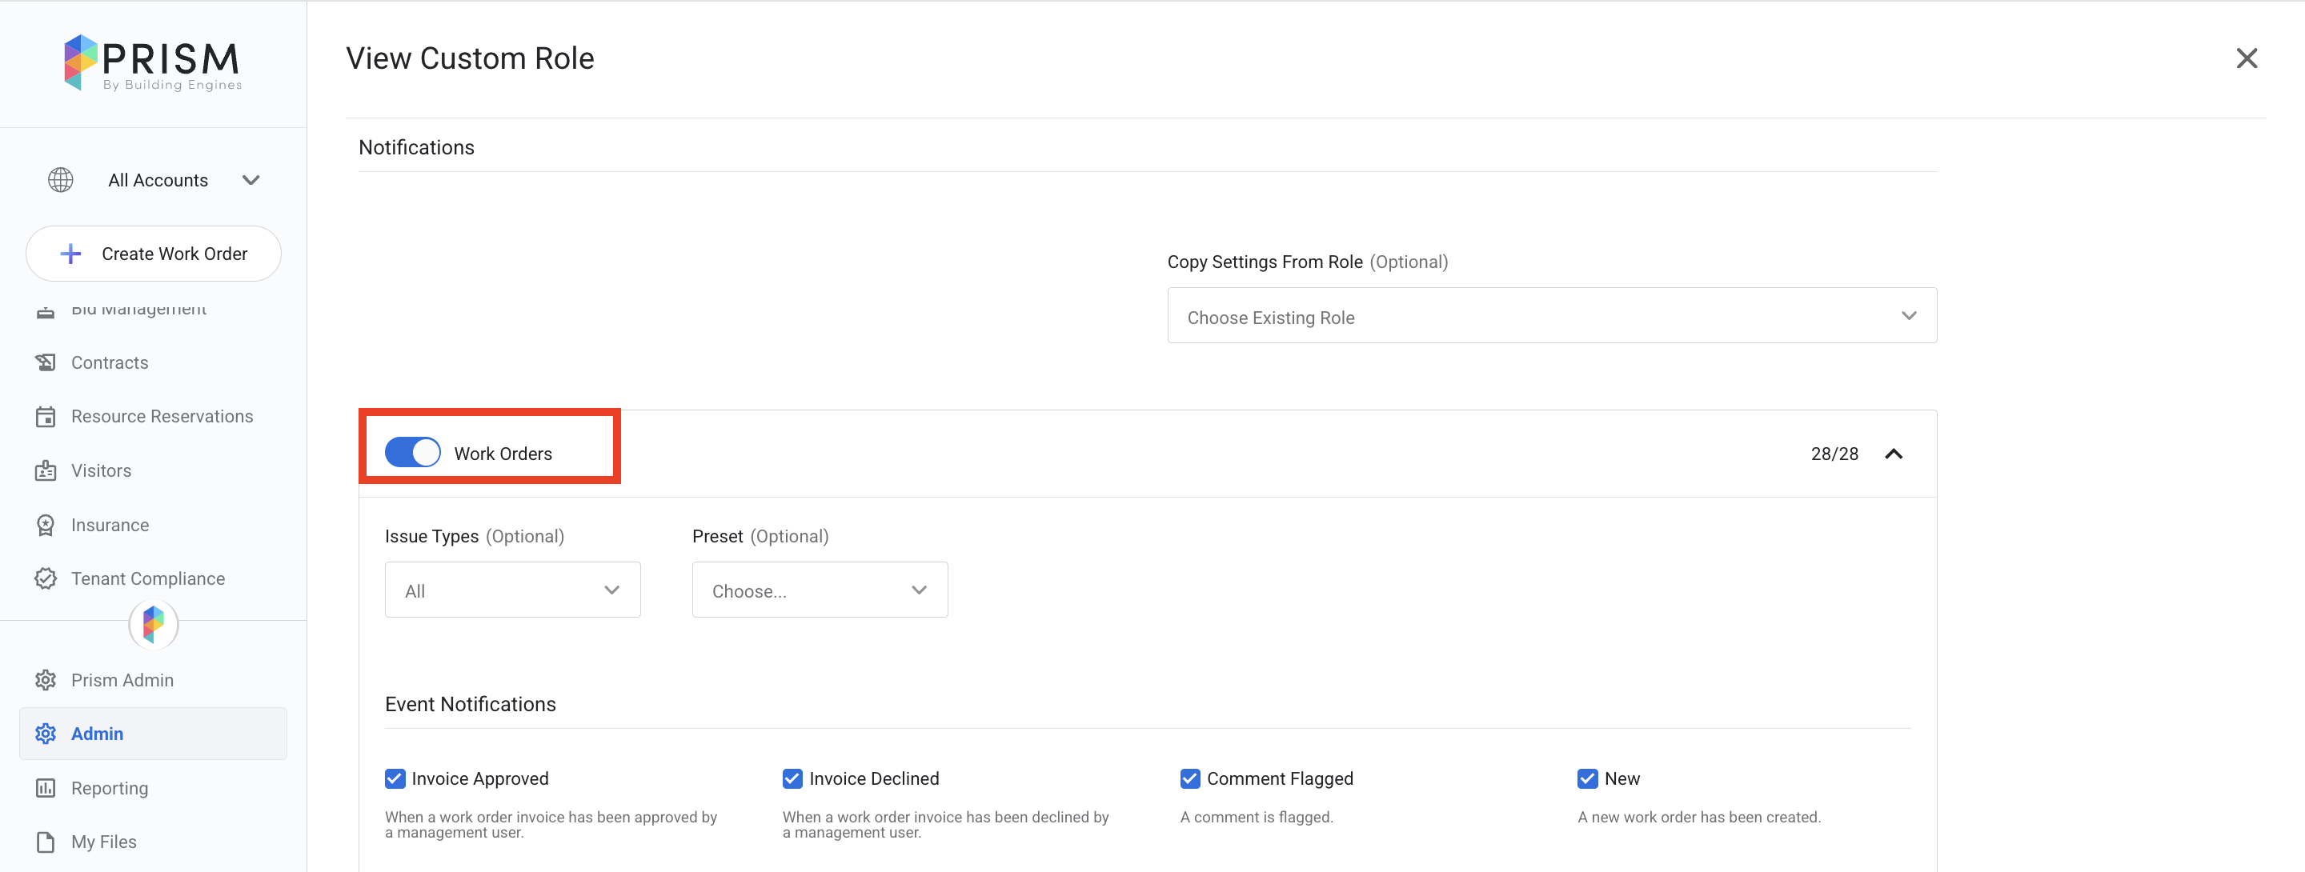Screen dimensions: 2305x872
Task: Click the PRISM logo in the sidebar
Action: [152, 62]
